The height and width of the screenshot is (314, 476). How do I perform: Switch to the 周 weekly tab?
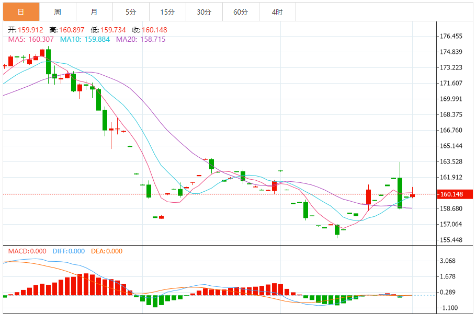[58, 12]
